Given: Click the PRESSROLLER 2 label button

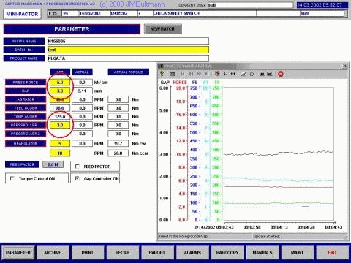Looking at the screenshot, I should pos(26,134).
